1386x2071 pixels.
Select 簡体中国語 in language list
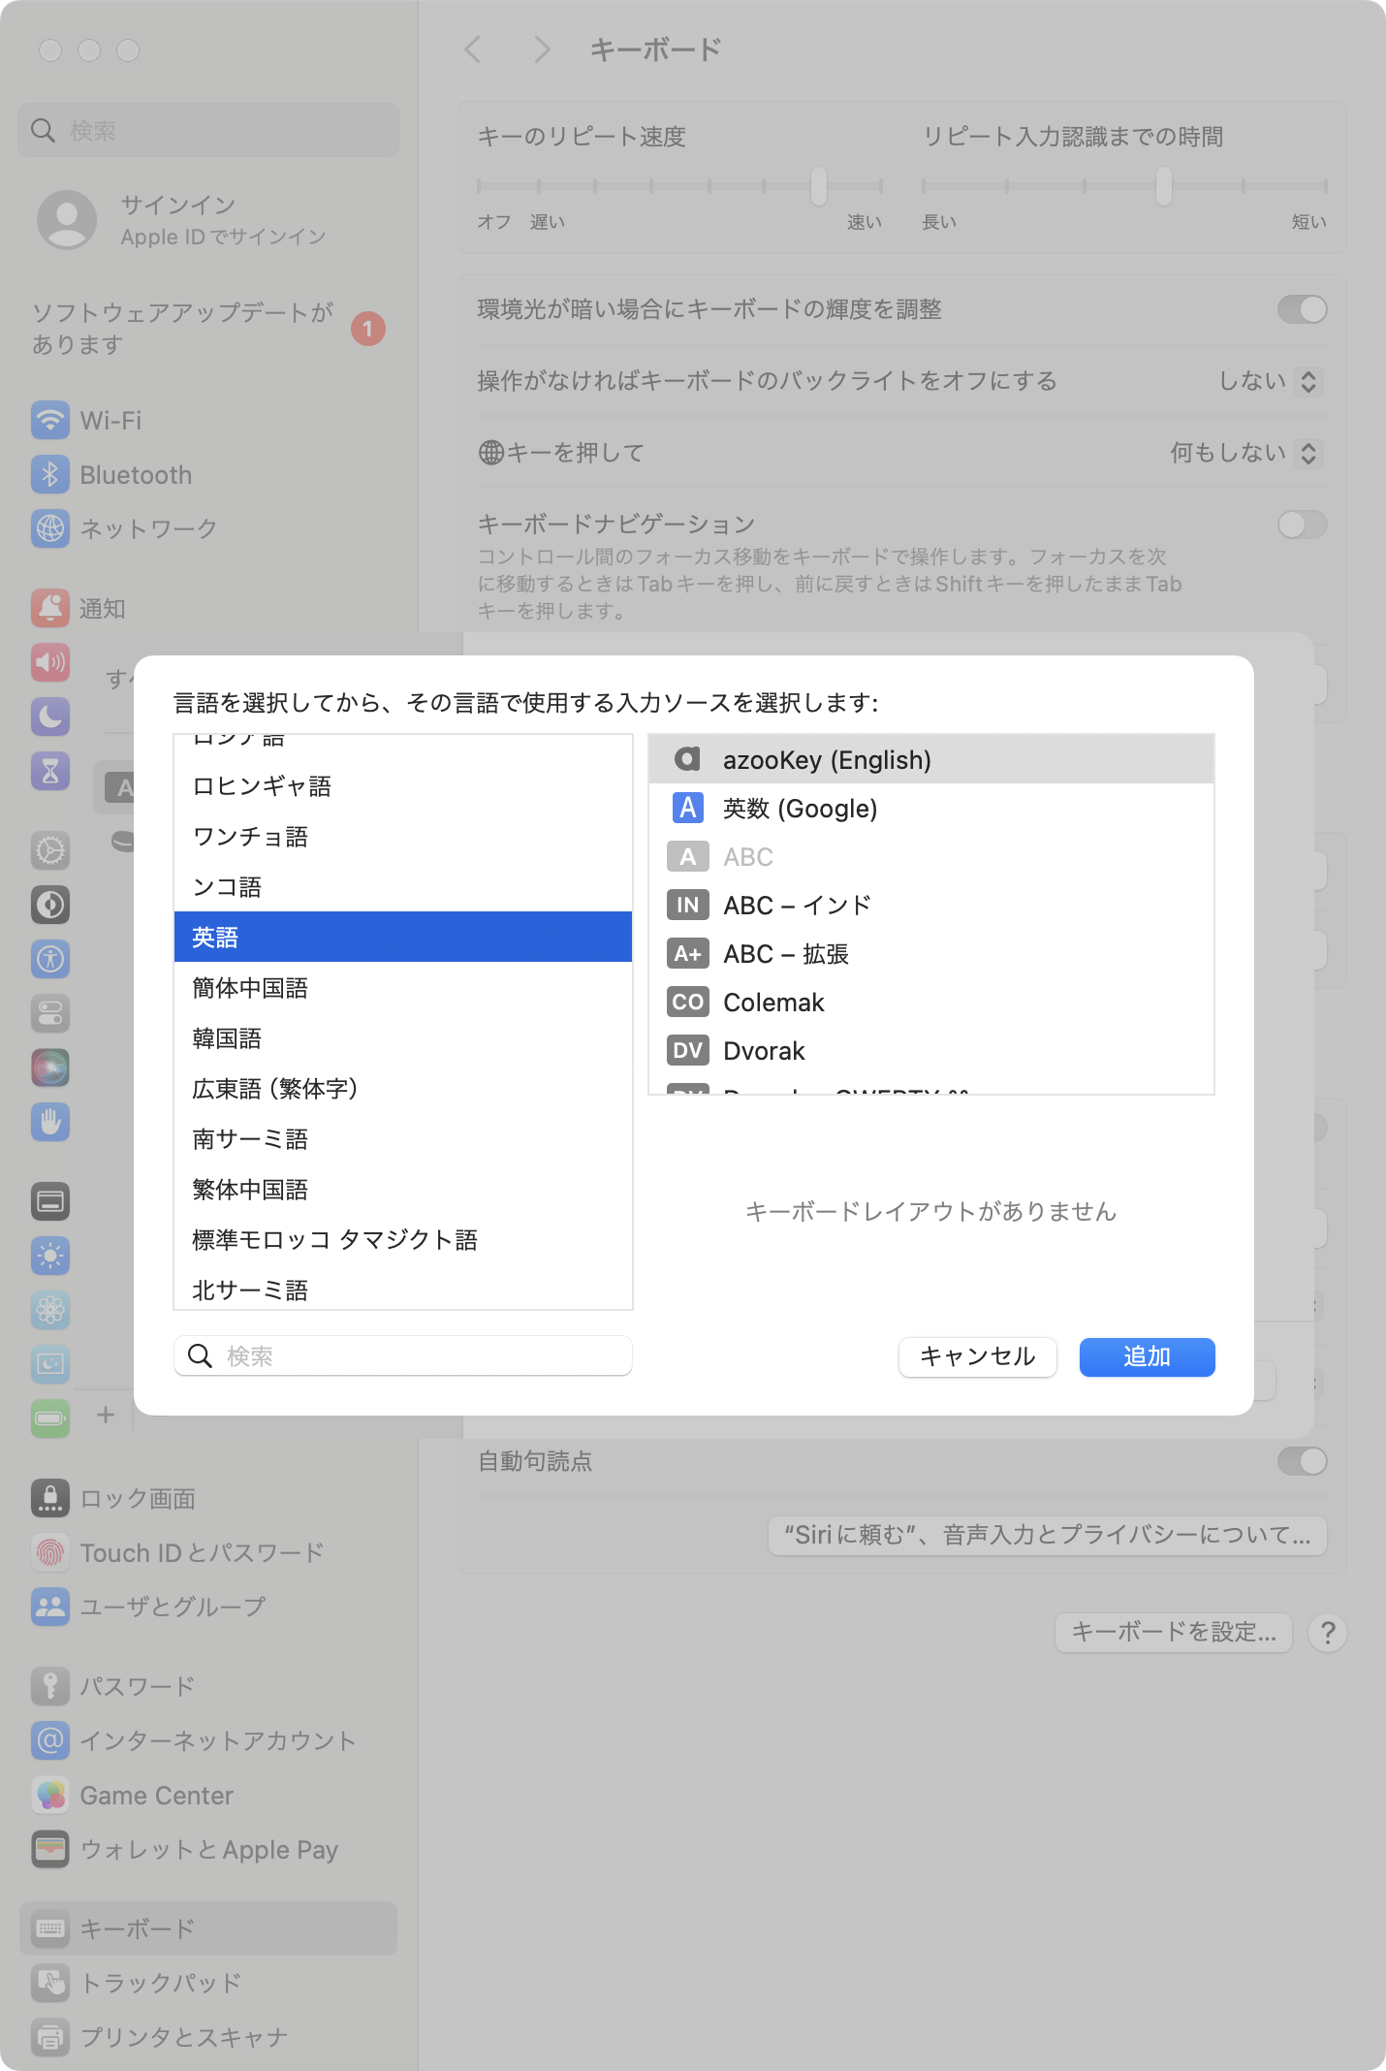click(x=403, y=988)
